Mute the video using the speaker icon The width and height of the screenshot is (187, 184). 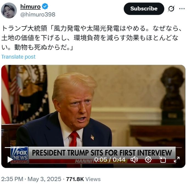click(134, 159)
